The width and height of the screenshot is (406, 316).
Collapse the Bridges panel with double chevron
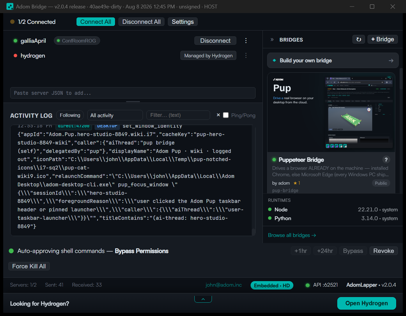click(x=272, y=40)
